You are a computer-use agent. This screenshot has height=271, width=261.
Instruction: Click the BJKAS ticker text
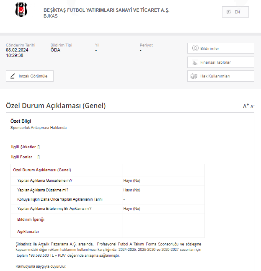coord(50,16)
